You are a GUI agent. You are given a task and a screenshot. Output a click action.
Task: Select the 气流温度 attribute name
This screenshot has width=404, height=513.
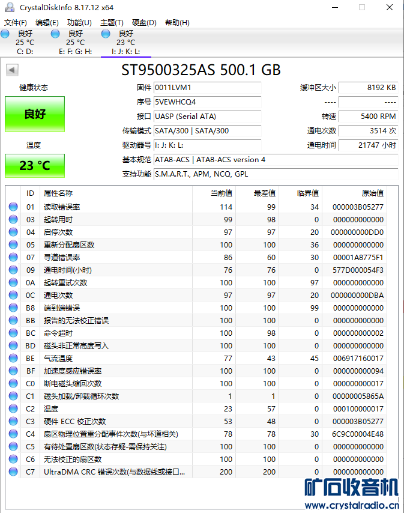(x=58, y=358)
